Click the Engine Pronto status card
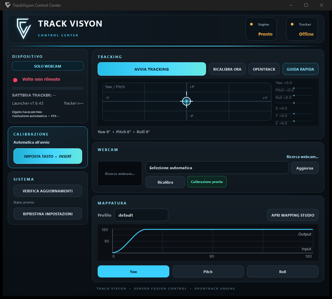332x299 pixels. (x=261, y=29)
